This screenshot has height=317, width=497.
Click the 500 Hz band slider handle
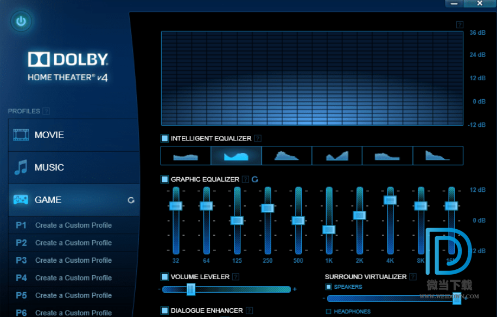pyautogui.click(x=298, y=221)
